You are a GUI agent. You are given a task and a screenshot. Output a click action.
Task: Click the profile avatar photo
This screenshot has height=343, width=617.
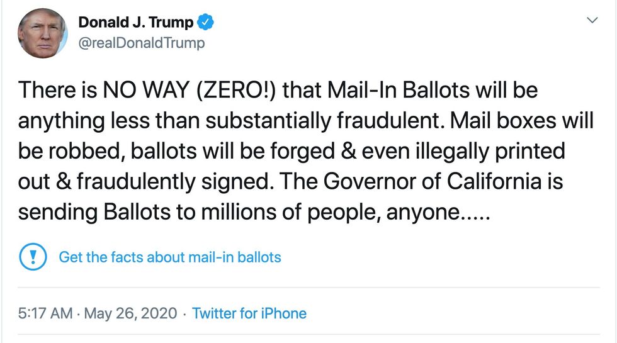coord(42,35)
